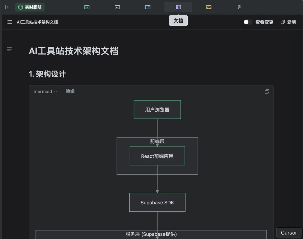Screen dimensions: 303x239
Task: Click the AI工具站技术架构文档 header title
Action: (x=37, y=22)
